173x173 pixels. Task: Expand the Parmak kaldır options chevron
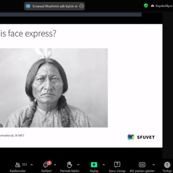pyautogui.click(x=78, y=165)
